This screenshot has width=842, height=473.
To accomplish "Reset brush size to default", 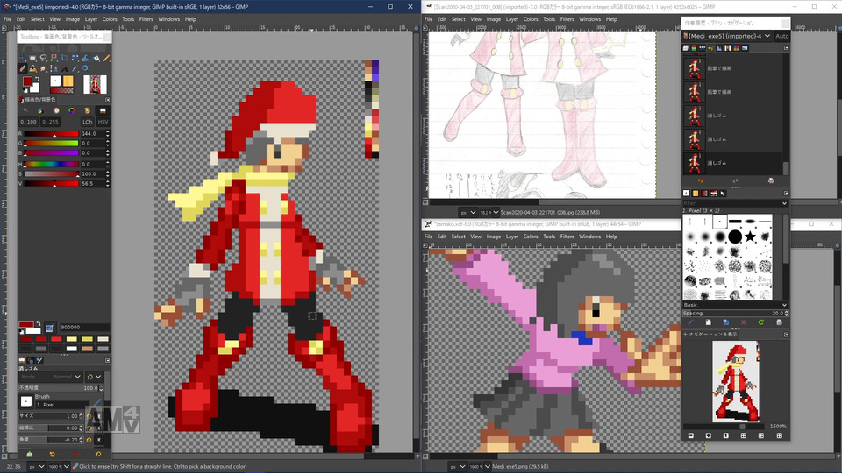I will pos(89,416).
